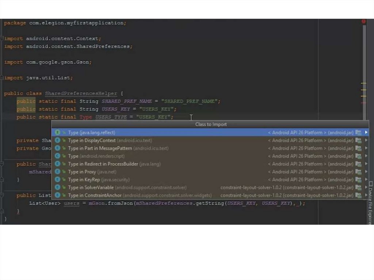
Task: Click package com.elegion.myfirstapplication line
Action: (65, 23)
